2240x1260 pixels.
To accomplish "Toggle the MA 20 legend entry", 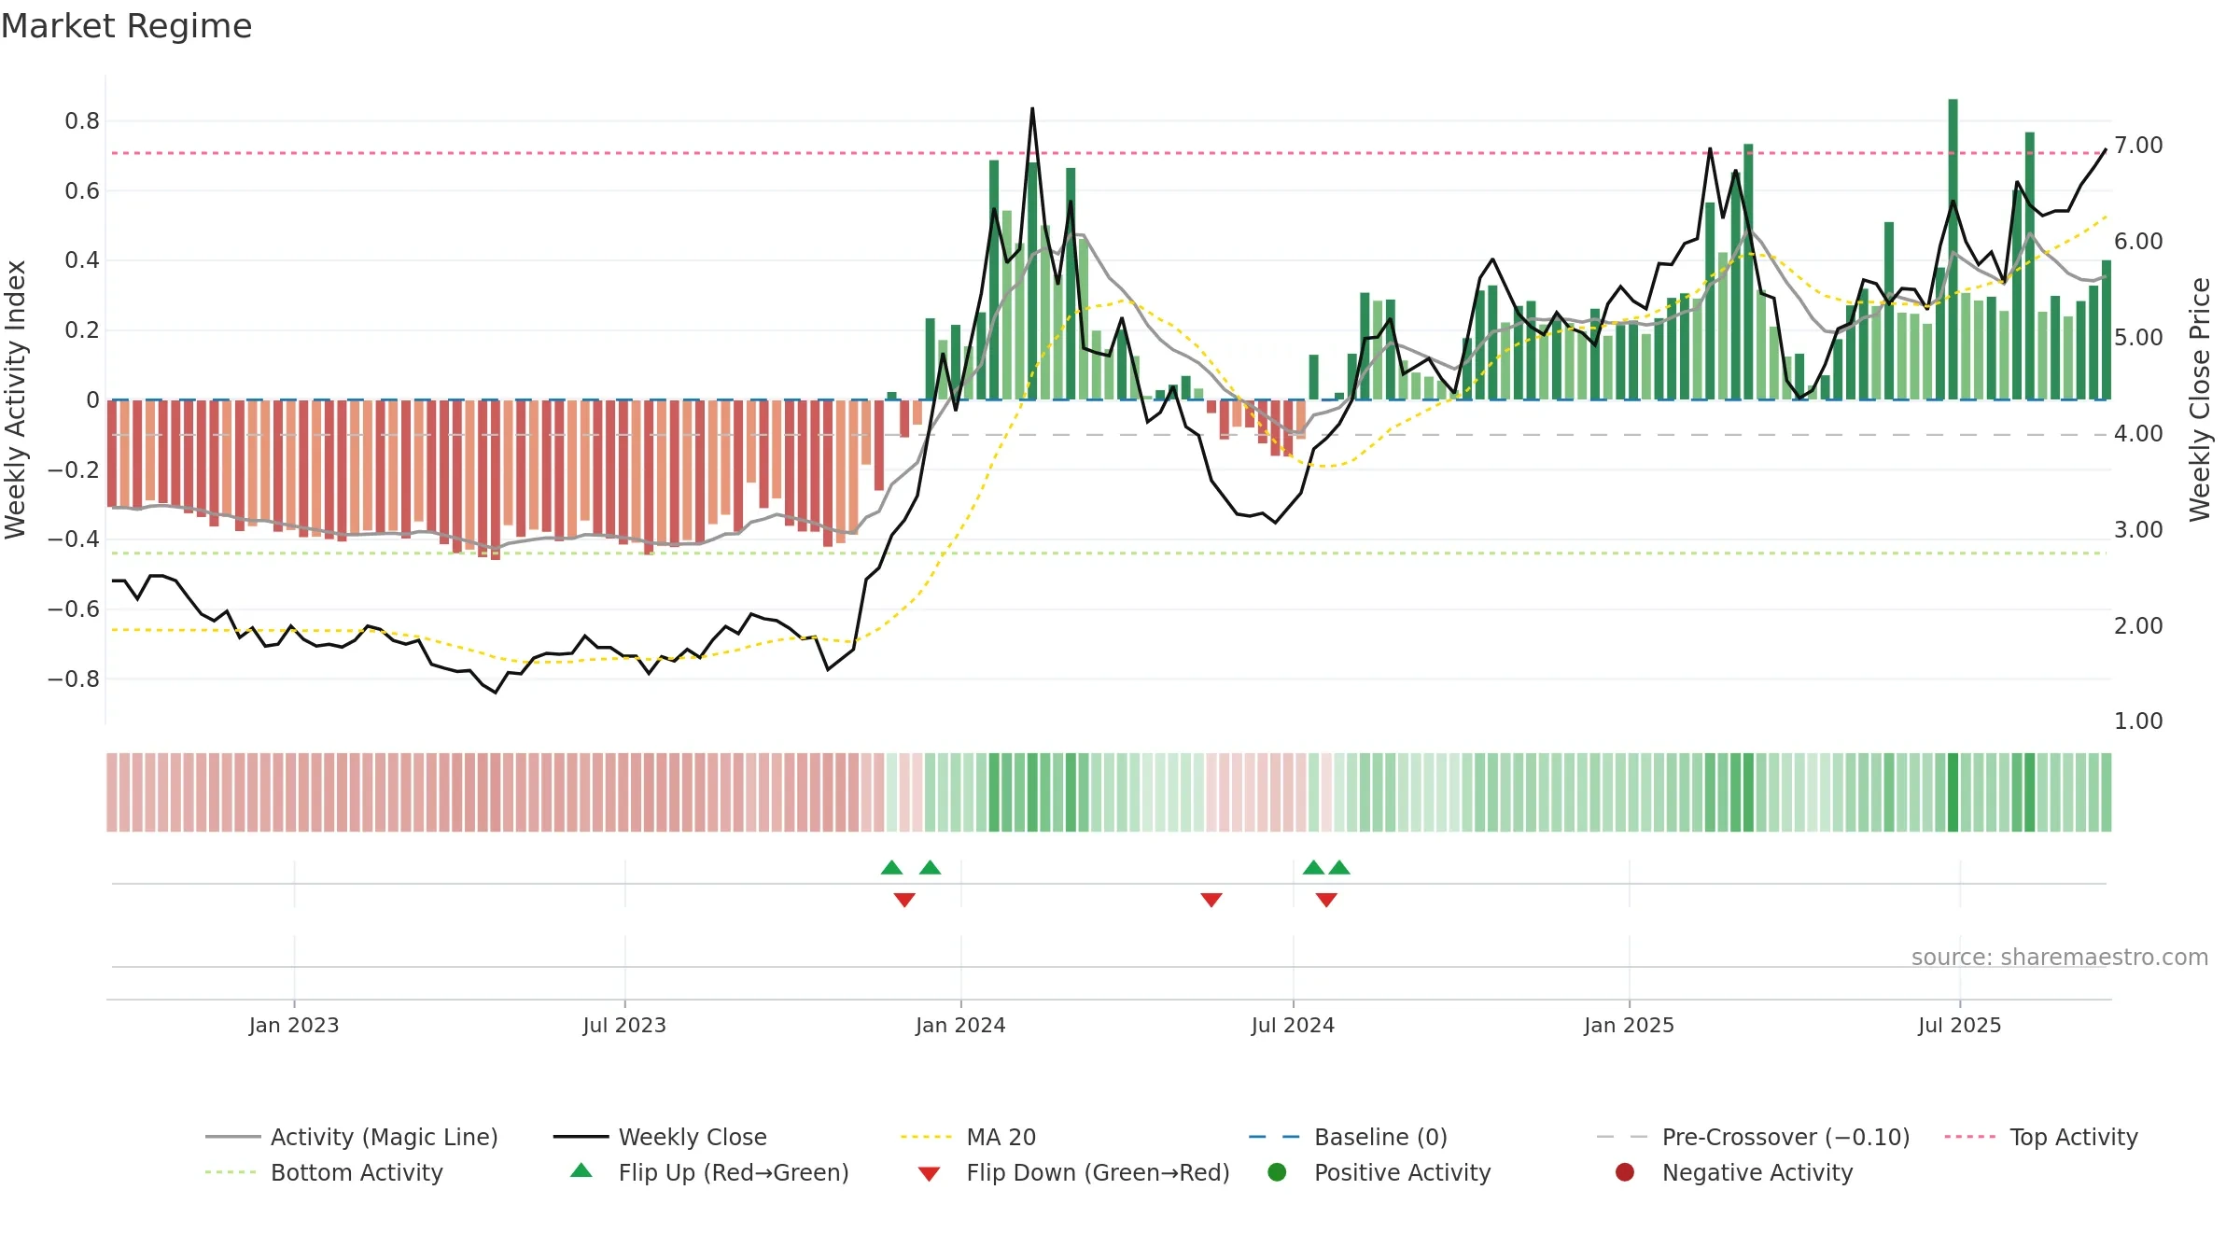I will [x=968, y=1137].
